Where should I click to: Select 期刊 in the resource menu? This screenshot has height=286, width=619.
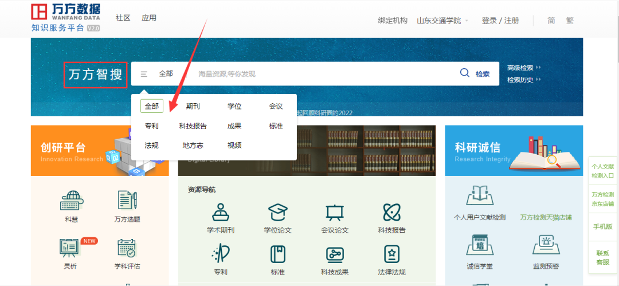click(x=193, y=106)
